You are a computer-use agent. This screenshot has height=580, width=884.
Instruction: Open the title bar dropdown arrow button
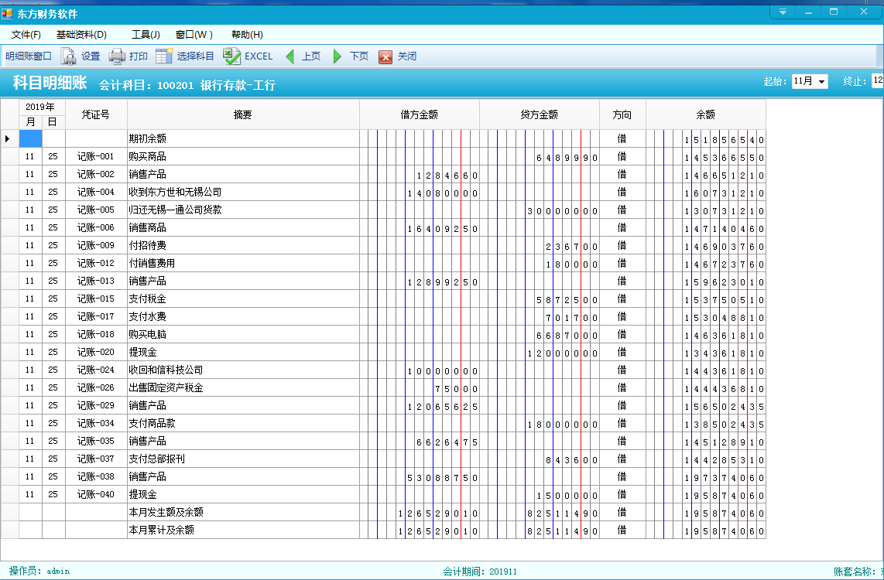coord(783,12)
